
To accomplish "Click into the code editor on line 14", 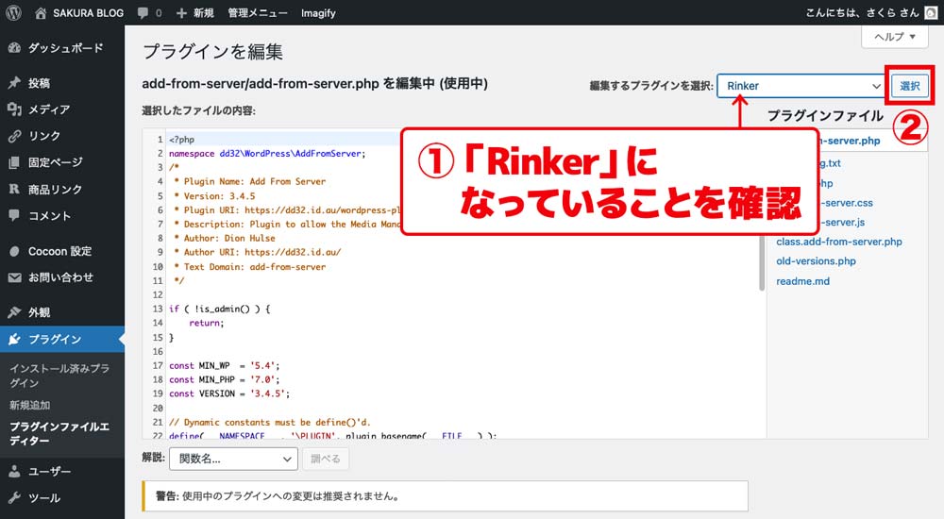I will point(206,323).
